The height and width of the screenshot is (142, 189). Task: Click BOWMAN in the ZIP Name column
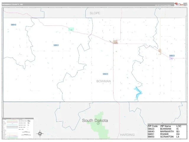coord(166,129)
